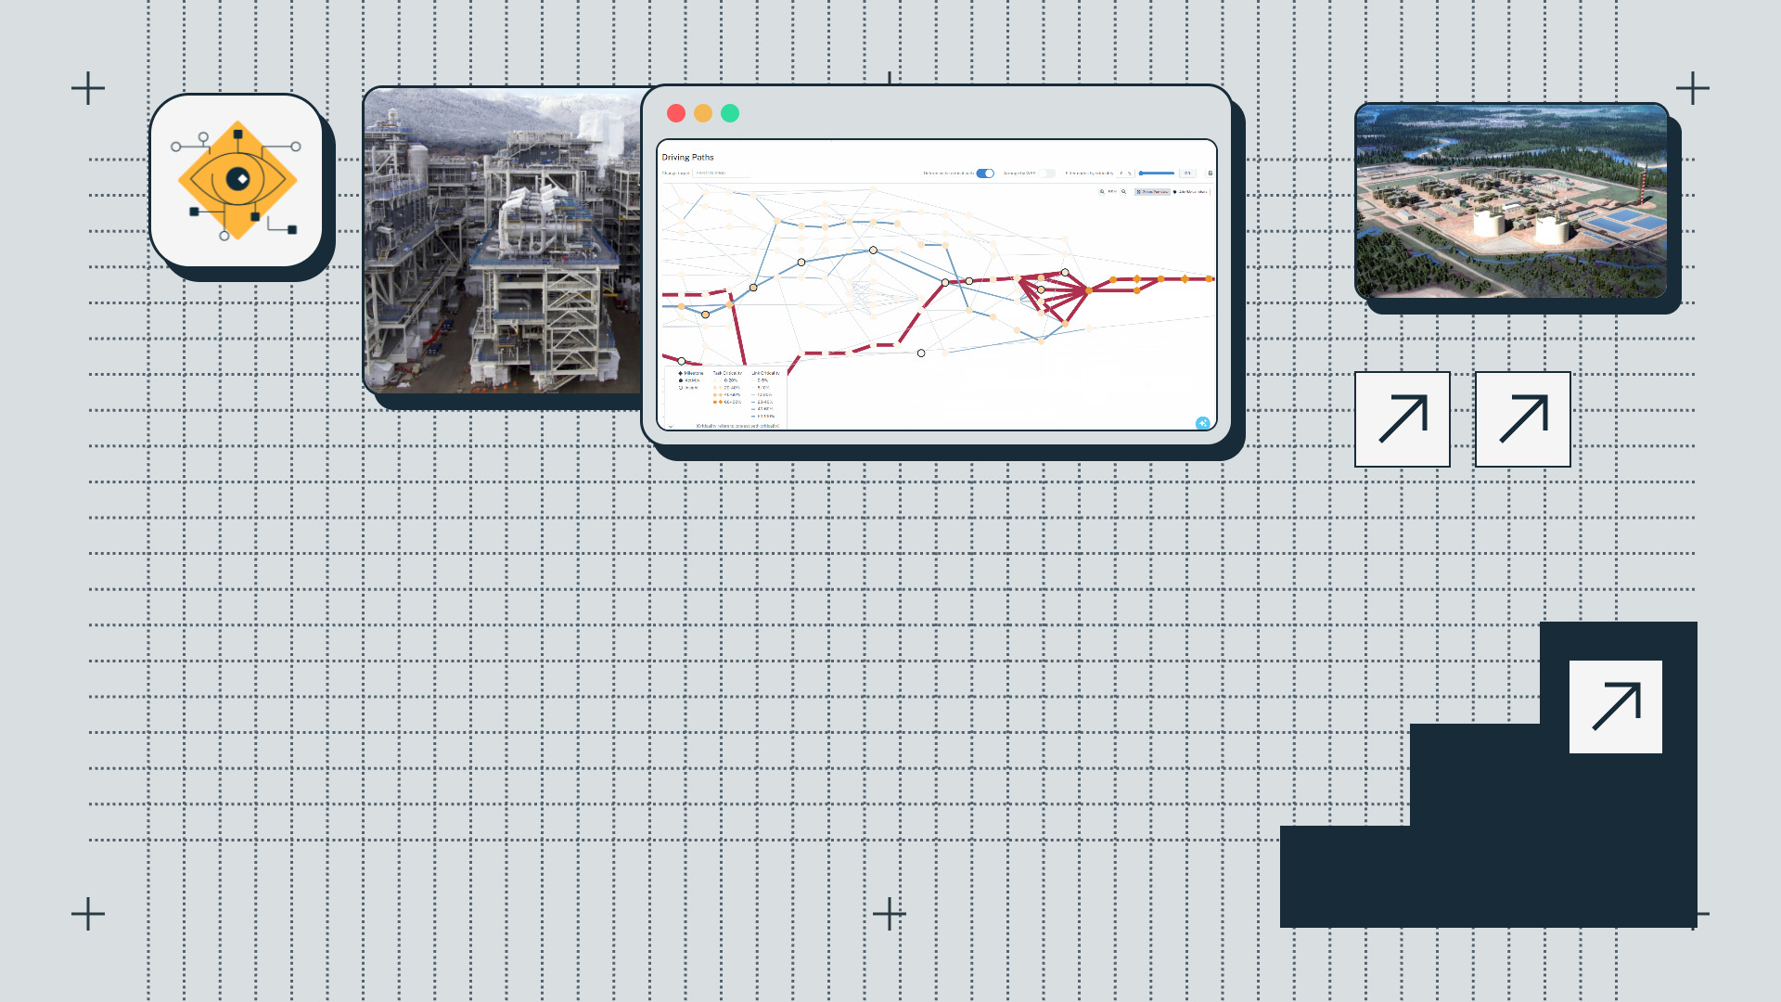Click the Driving Paths heading

[x=687, y=157]
